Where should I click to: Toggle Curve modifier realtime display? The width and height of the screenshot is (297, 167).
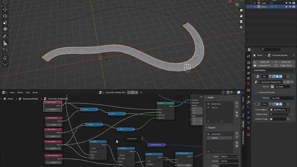tap(277, 104)
